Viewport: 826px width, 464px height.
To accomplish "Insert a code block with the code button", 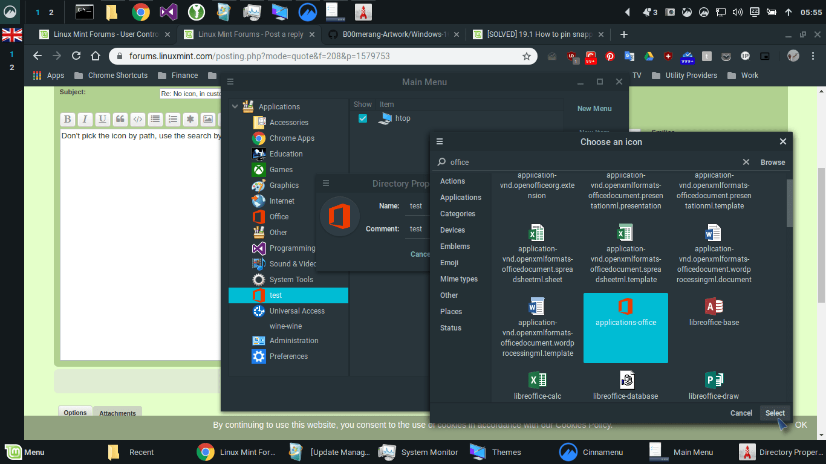I will [138, 119].
